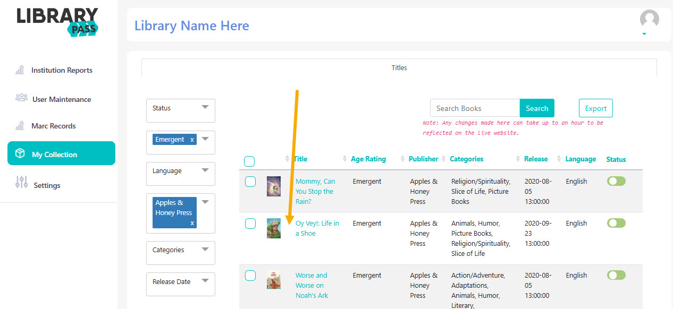This screenshot has height=309, width=673.
Task: Open the Release Date filter dropdown
Action: 181,284
